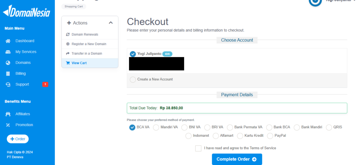Click the Promotion percent icon
The image size is (362, 165).
[8, 125]
